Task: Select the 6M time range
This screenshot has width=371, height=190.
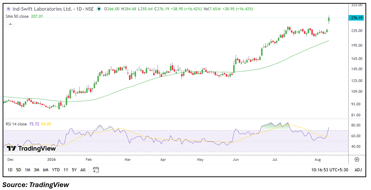Action: click(46, 170)
